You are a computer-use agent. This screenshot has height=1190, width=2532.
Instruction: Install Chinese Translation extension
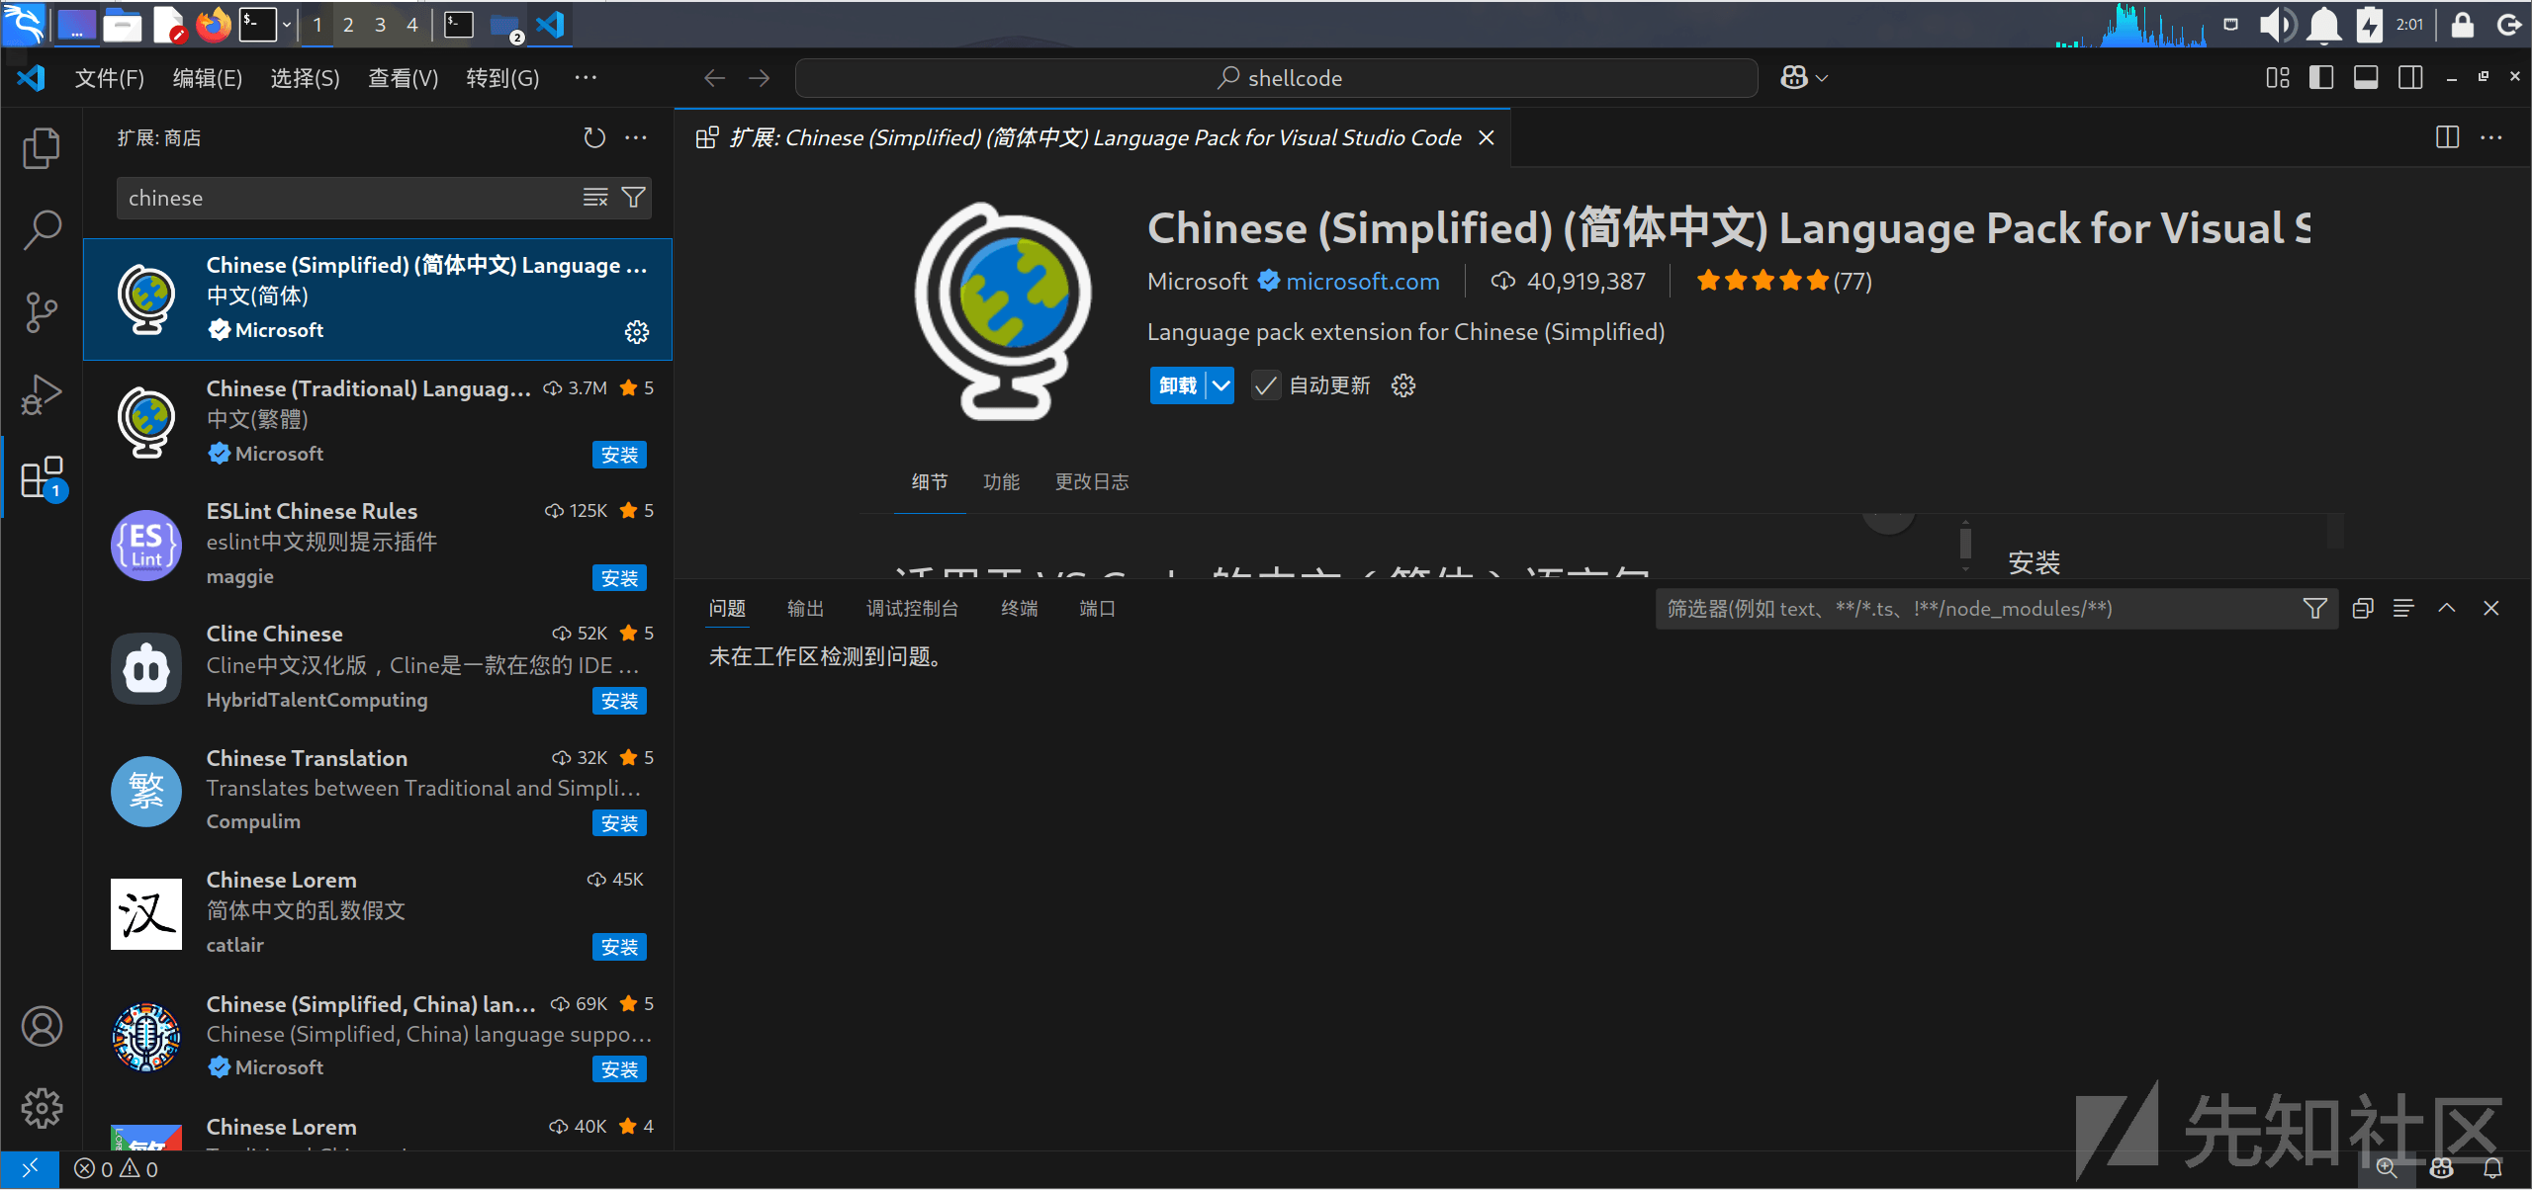pyautogui.click(x=619, y=823)
